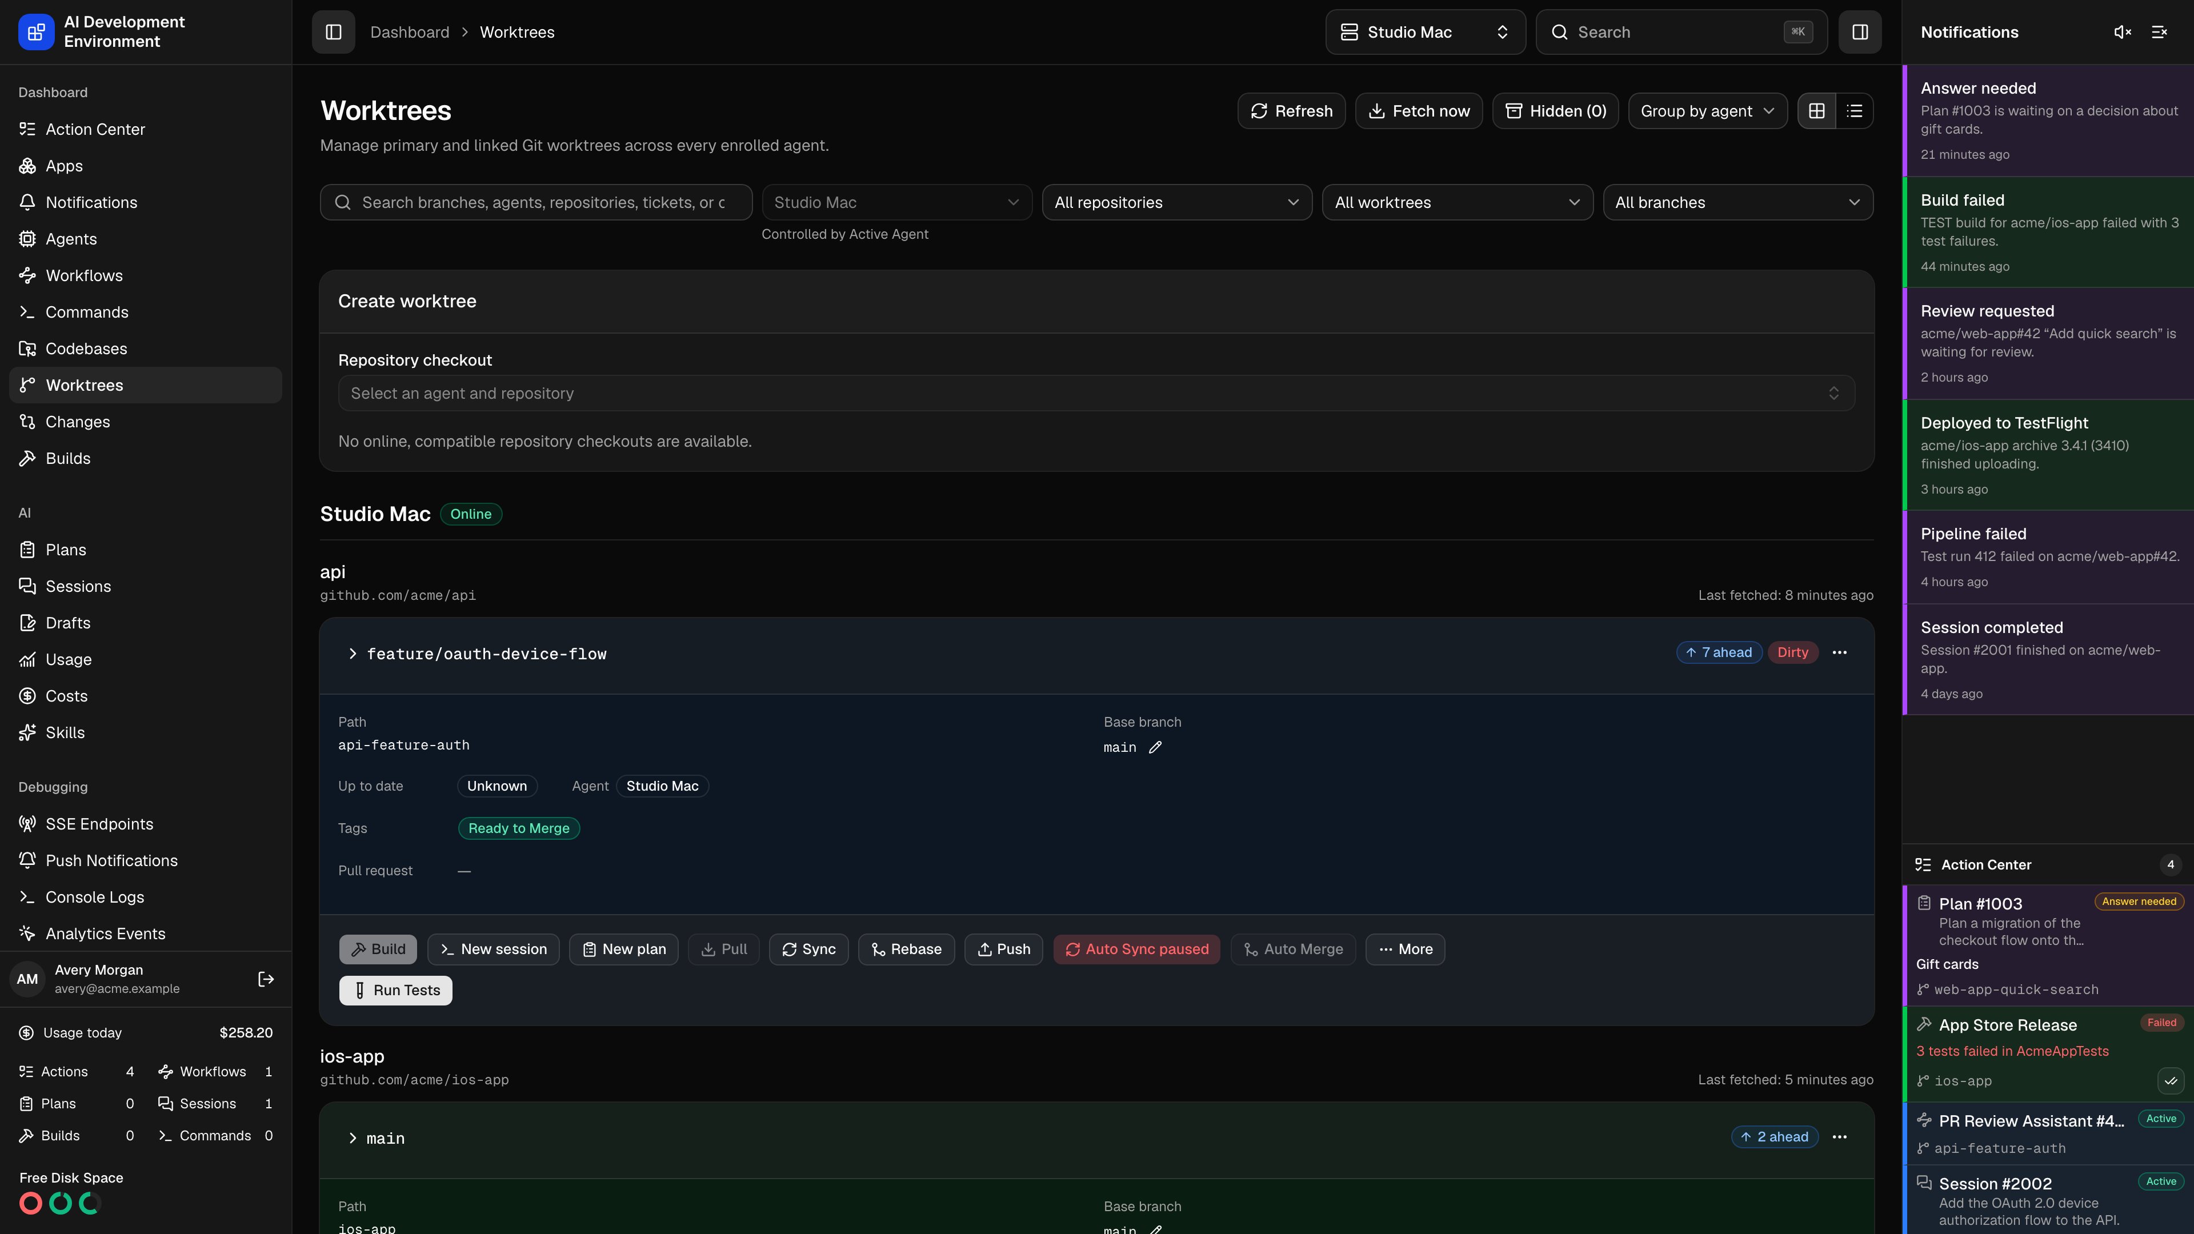Toggle Auto Merge for the worktree

click(1293, 949)
